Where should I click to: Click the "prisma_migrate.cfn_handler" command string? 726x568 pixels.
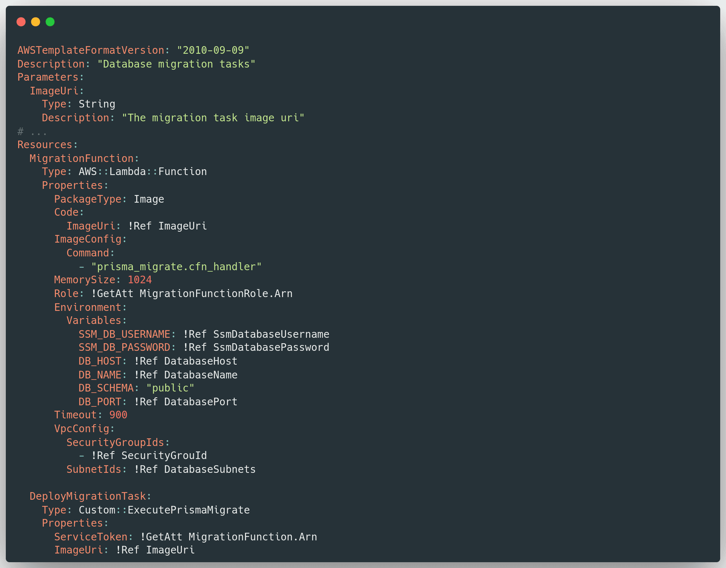pyautogui.click(x=176, y=267)
